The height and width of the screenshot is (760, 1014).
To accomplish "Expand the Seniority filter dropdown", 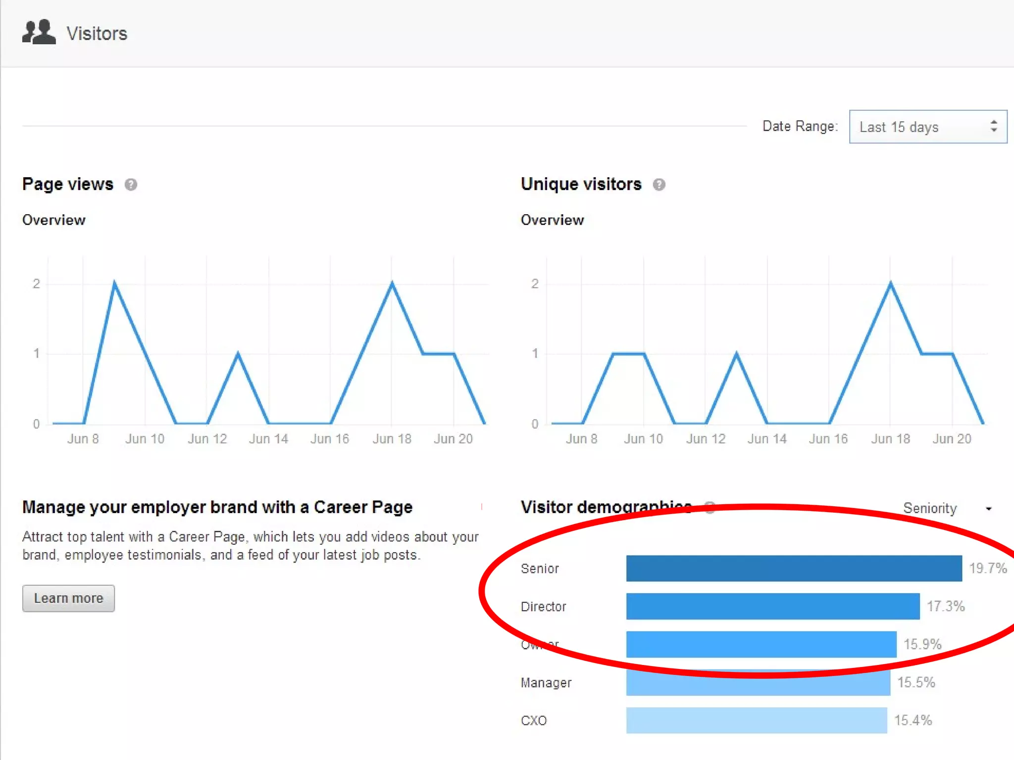I will (930, 508).
